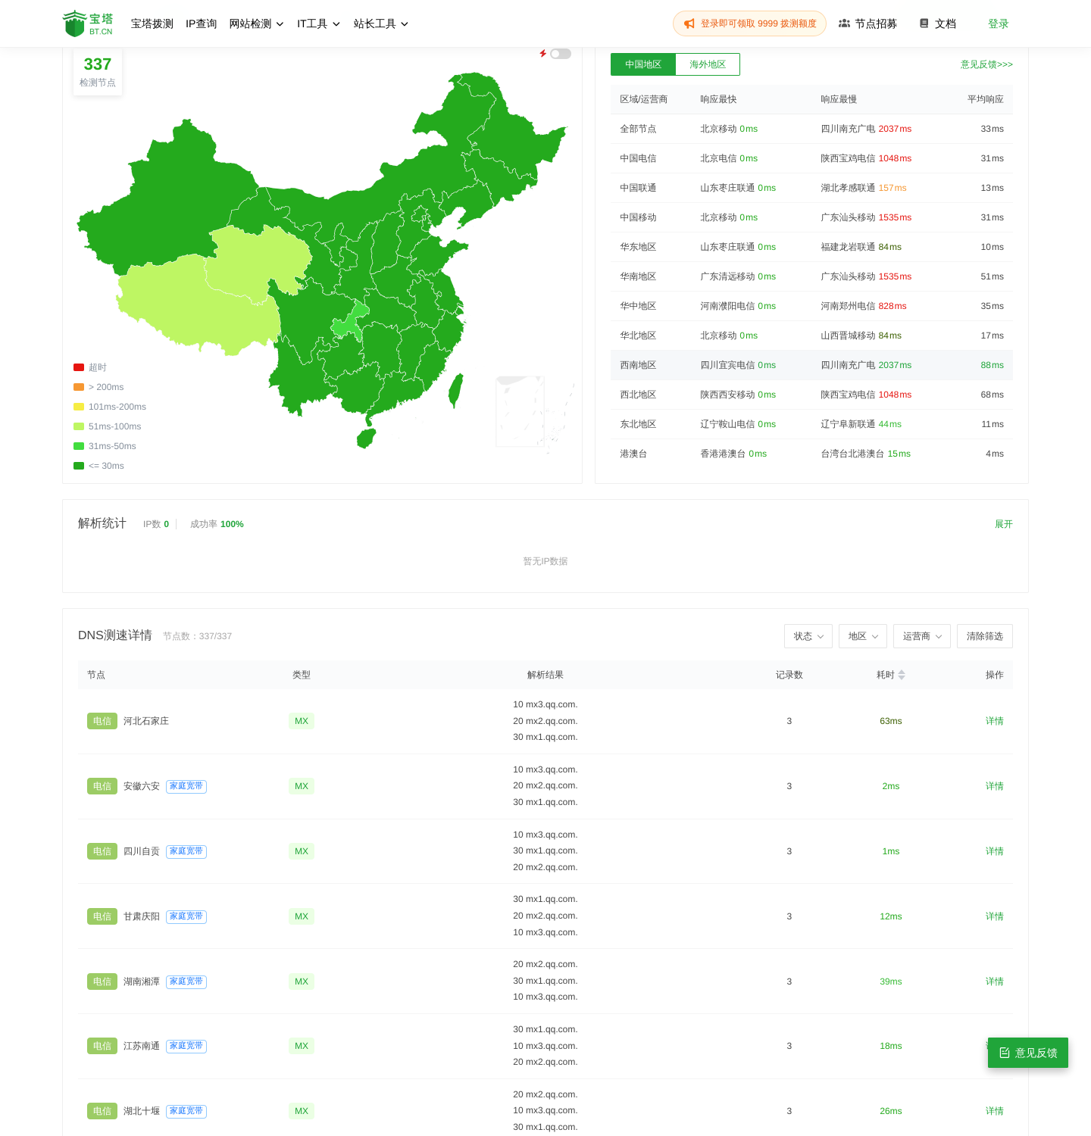Click the BT.CN castle logo
Viewport: 1091px width, 1136px height.
[88, 23]
